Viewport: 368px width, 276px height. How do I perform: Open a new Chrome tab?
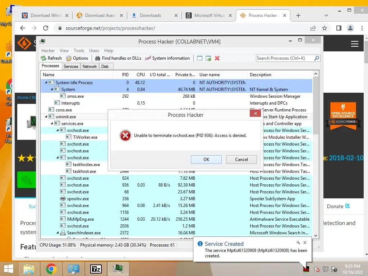[x=298, y=15]
